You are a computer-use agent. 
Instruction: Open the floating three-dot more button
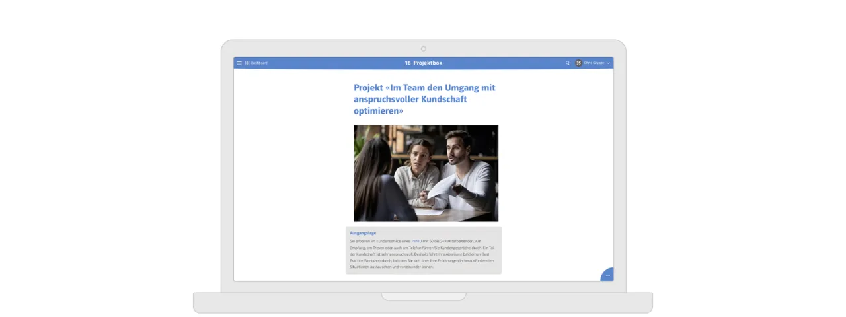coord(608,275)
